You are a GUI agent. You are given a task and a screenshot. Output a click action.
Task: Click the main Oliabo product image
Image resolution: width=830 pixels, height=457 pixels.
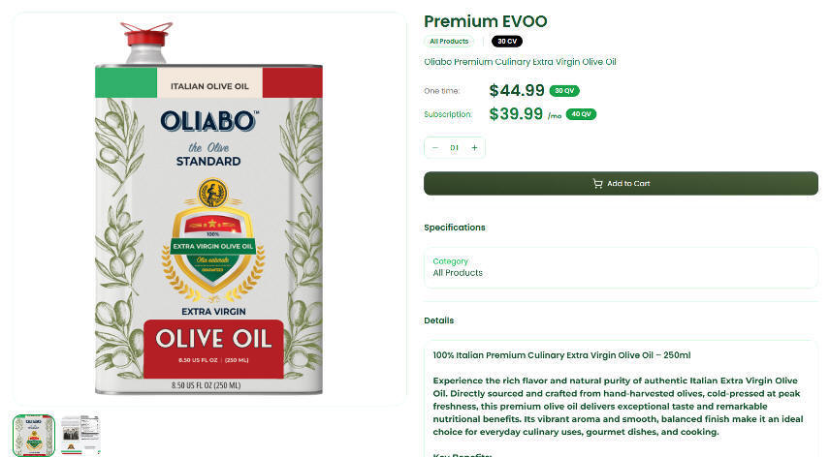[x=208, y=208]
